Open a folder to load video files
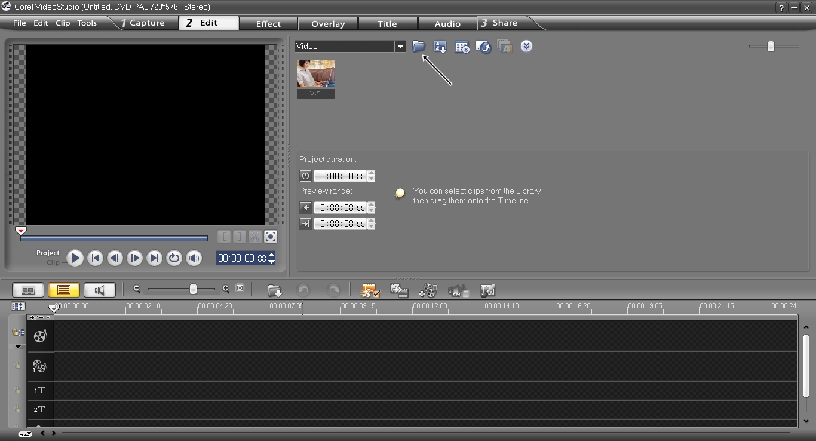Screen dimensions: 816x441 click(x=418, y=47)
